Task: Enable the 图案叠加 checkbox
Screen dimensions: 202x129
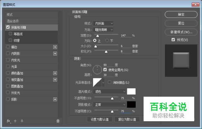Action: [8, 86]
